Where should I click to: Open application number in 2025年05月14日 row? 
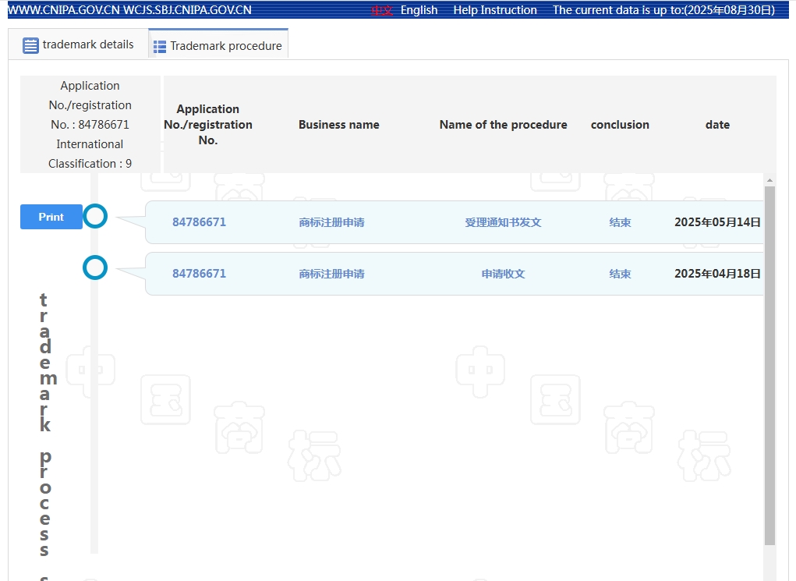199,222
